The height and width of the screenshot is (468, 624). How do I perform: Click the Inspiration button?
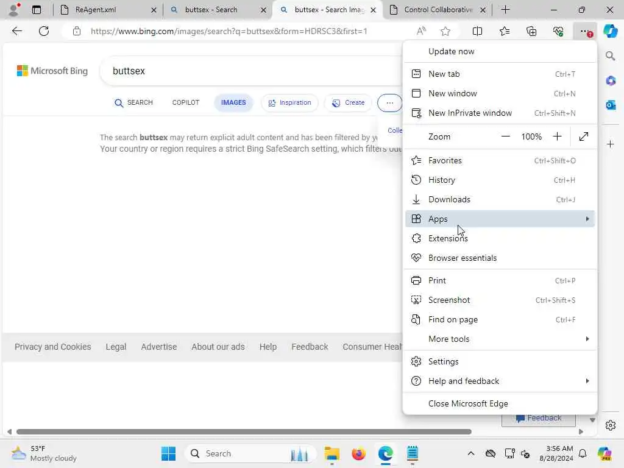coord(289,102)
